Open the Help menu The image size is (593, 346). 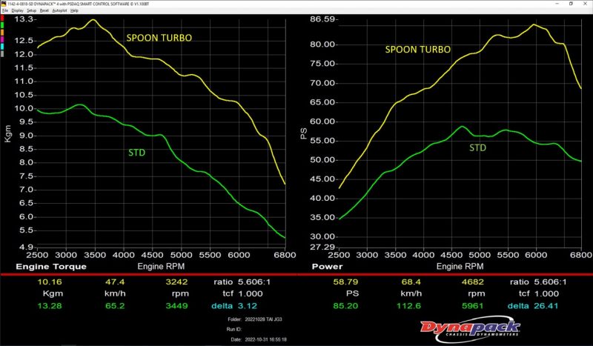[x=74, y=11]
